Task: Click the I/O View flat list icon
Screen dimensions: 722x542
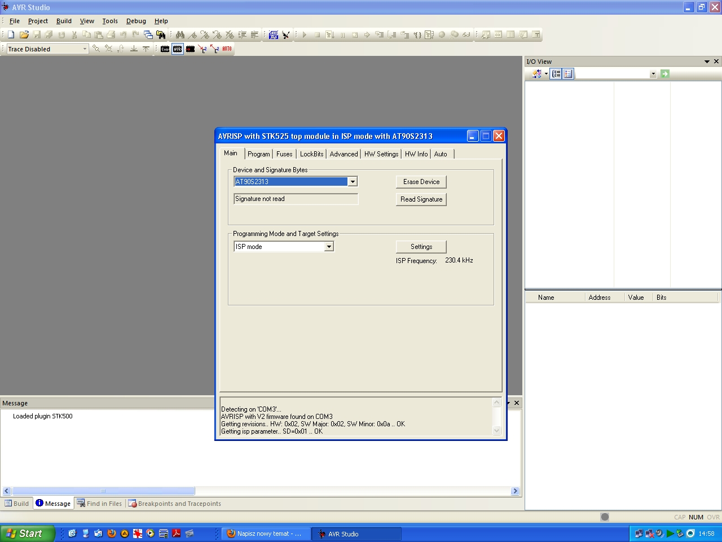Action: [x=568, y=74]
